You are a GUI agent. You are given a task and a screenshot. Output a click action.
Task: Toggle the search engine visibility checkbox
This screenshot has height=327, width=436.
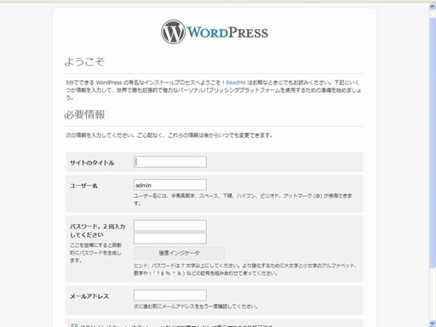pos(74,325)
